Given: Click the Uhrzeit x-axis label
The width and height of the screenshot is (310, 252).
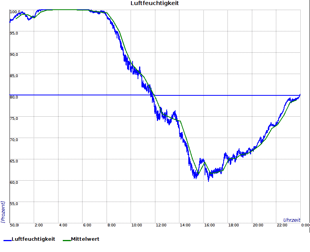Looking at the screenshot, I should (291, 220).
